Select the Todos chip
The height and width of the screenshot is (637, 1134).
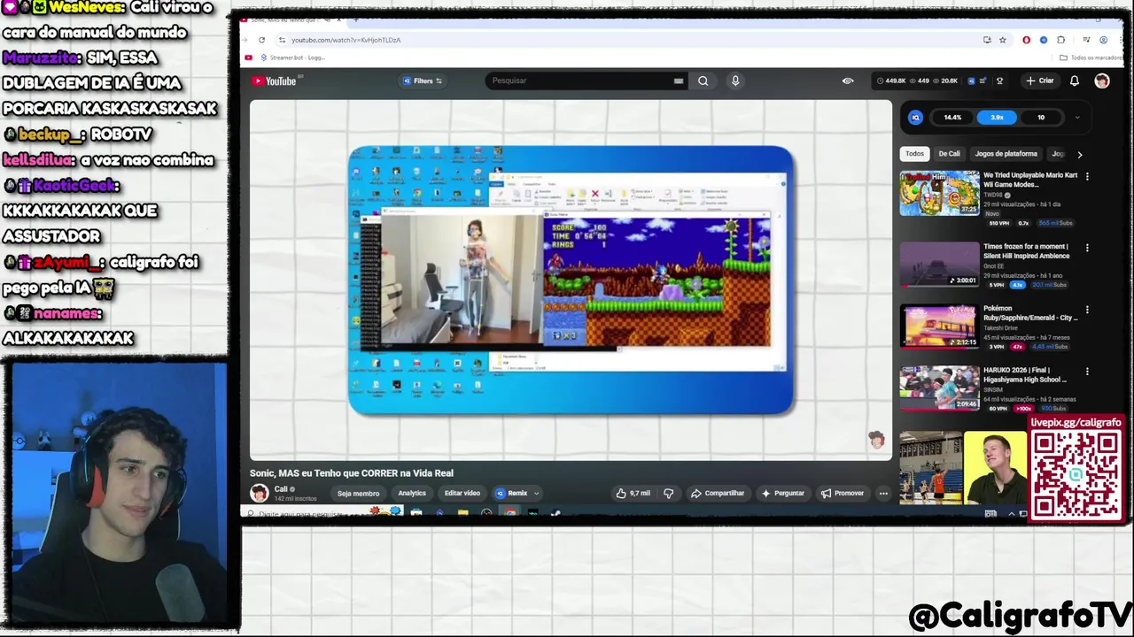(x=914, y=154)
